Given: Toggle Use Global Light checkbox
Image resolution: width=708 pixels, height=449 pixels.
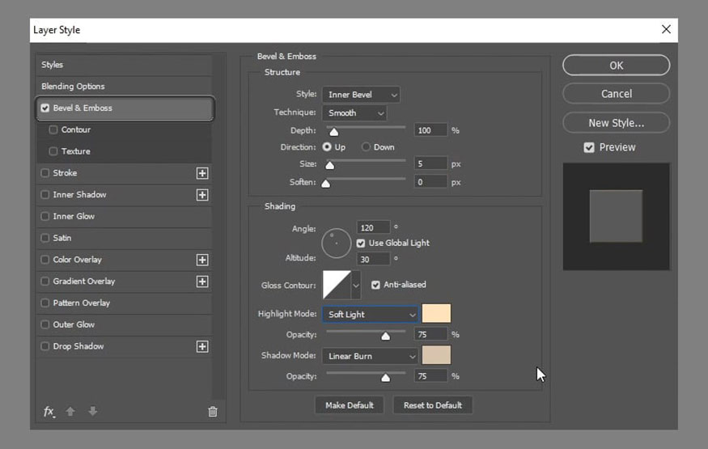Looking at the screenshot, I should [361, 244].
